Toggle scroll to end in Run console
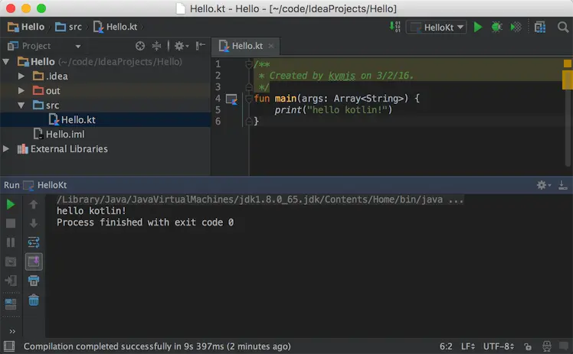This screenshot has height=354, width=573. [x=34, y=261]
